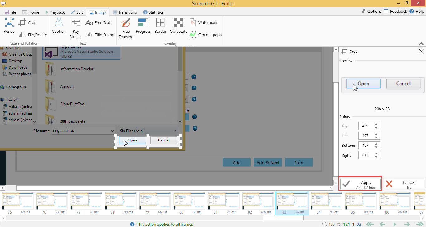The image size is (426, 227).
Task: Collapse the ribbon with the chevron
Action: coord(421,44)
